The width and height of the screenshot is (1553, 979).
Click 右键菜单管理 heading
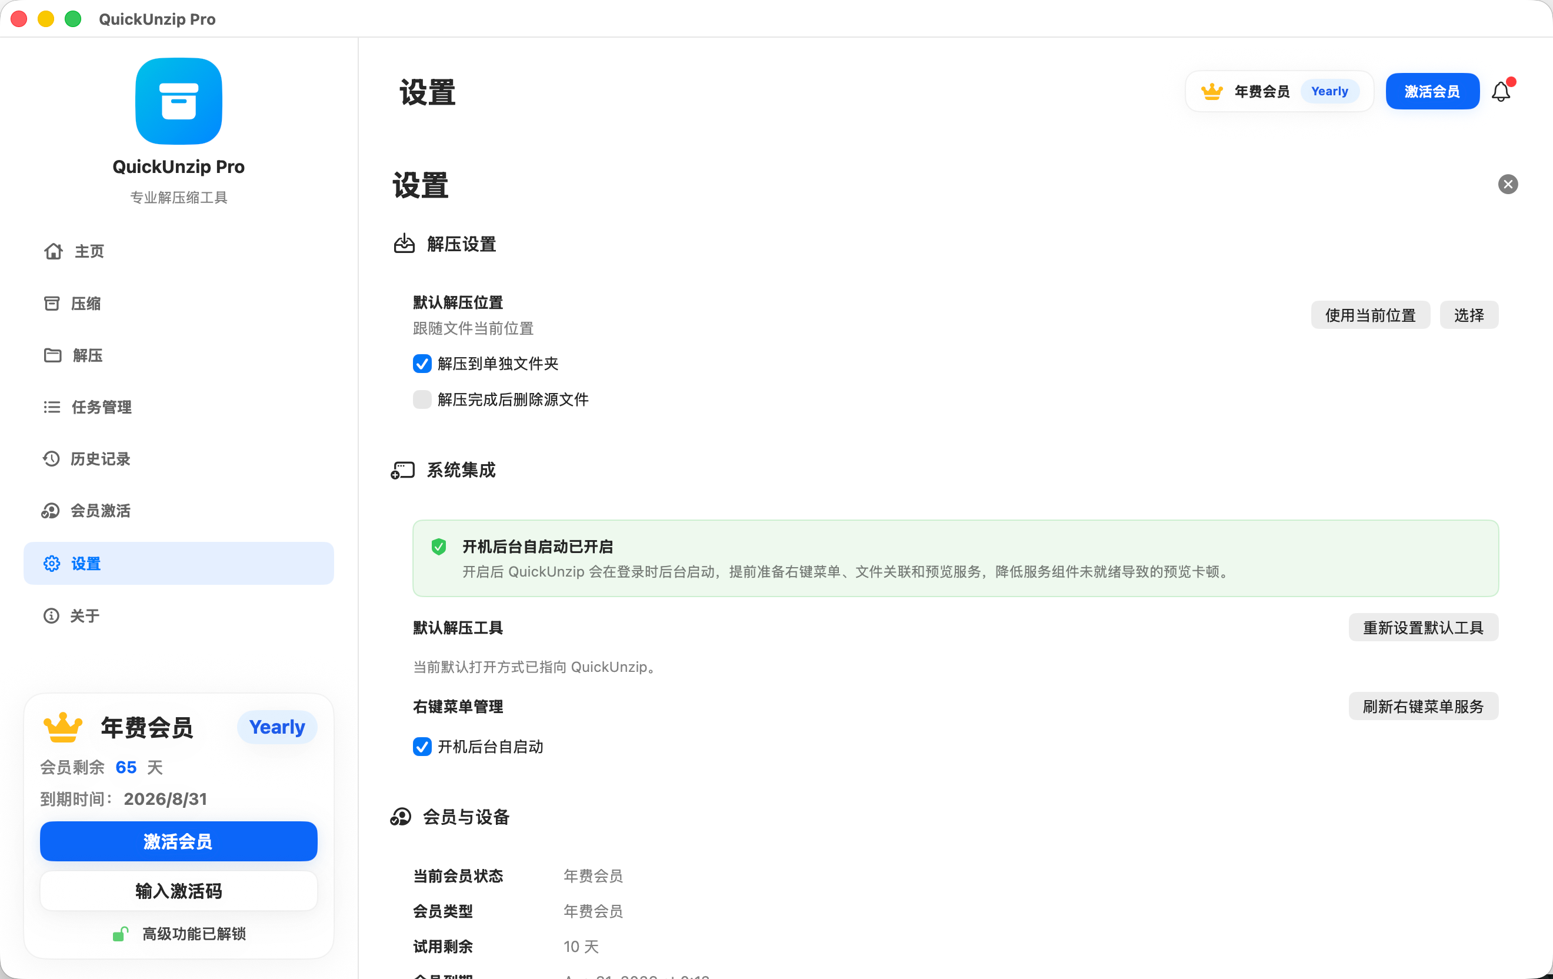tap(458, 707)
